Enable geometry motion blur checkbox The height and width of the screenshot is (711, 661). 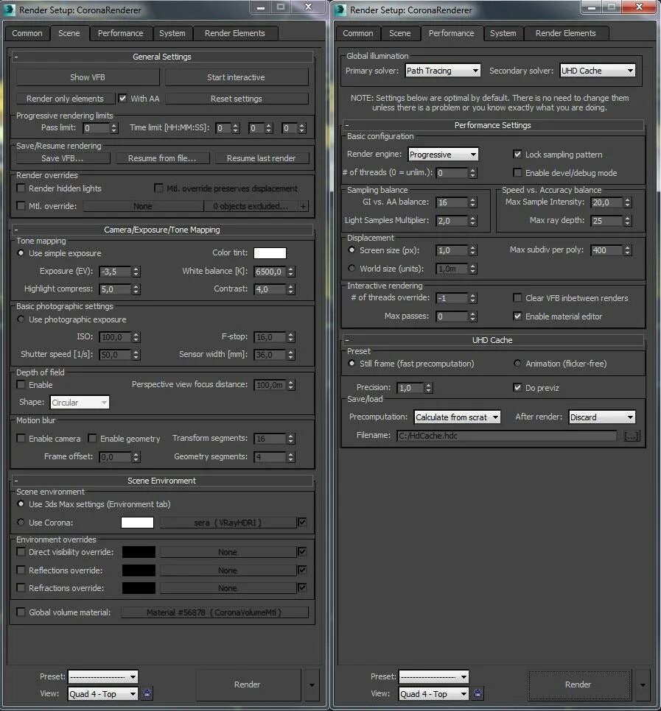pyautogui.click(x=92, y=439)
